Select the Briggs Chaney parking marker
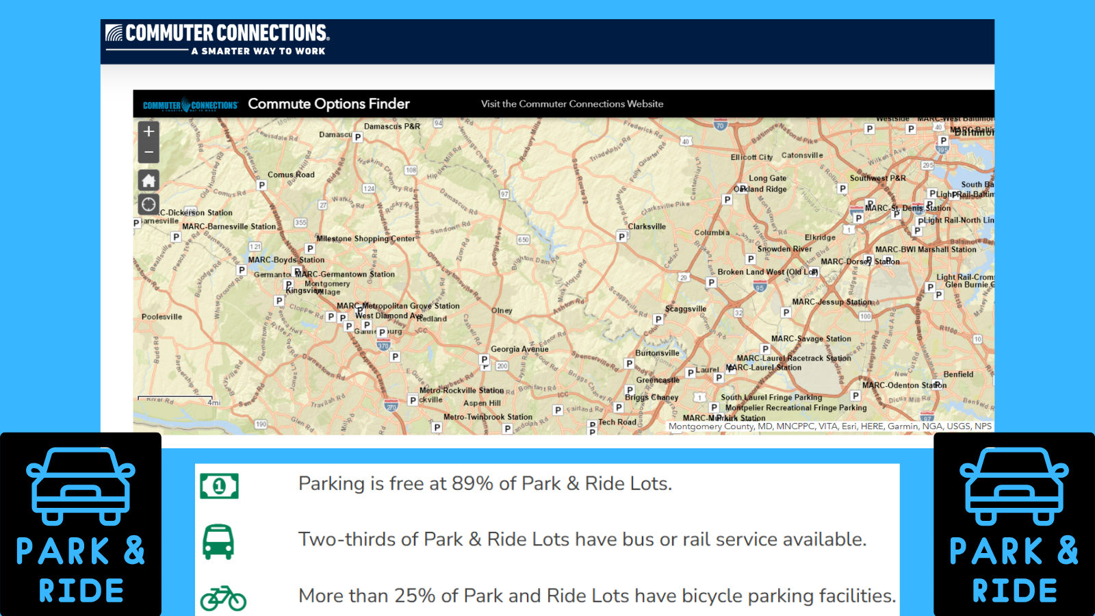 pos(619,407)
